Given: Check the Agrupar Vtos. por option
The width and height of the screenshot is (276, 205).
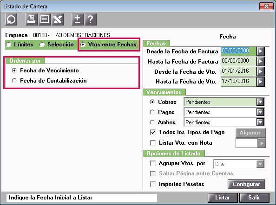Looking at the screenshot, I should click(x=153, y=163).
